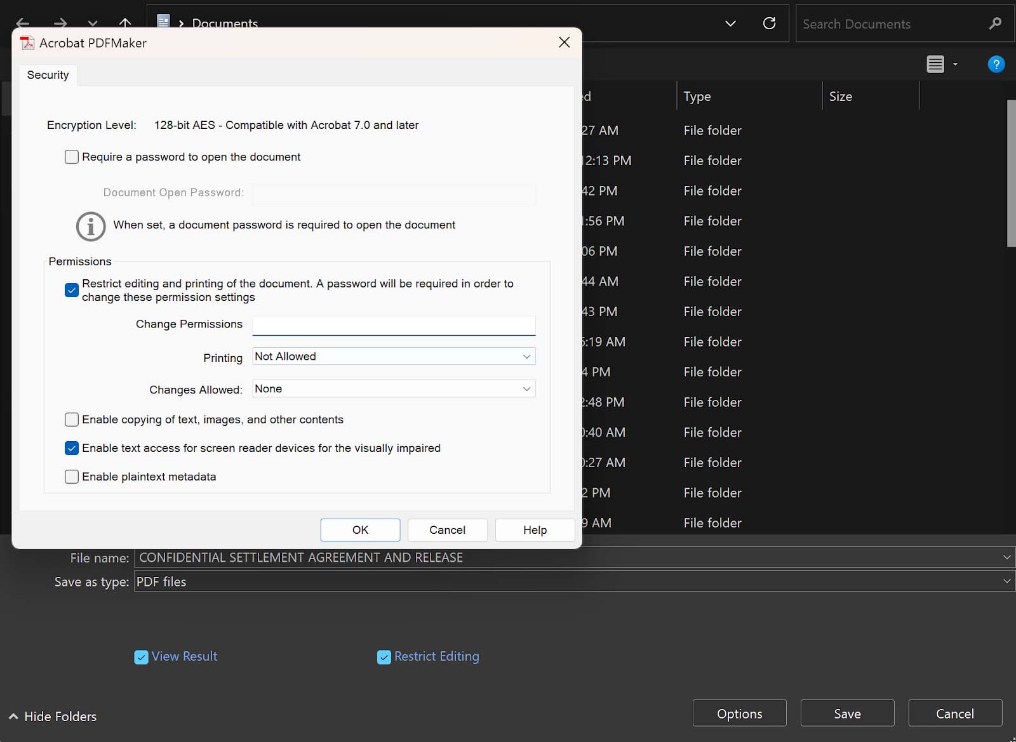
Task: Click the File name text field
Action: coord(567,557)
